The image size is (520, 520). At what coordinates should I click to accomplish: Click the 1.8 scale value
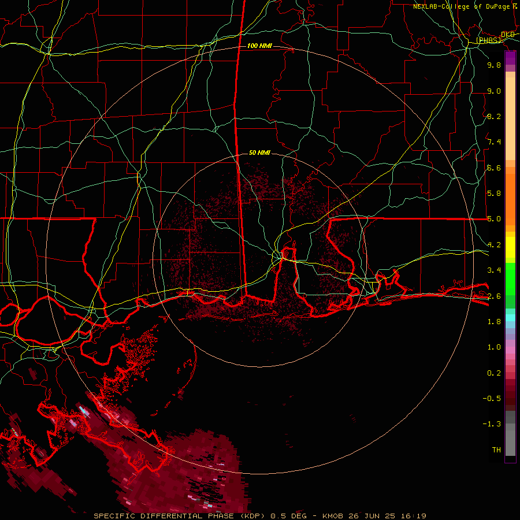click(x=494, y=322)
